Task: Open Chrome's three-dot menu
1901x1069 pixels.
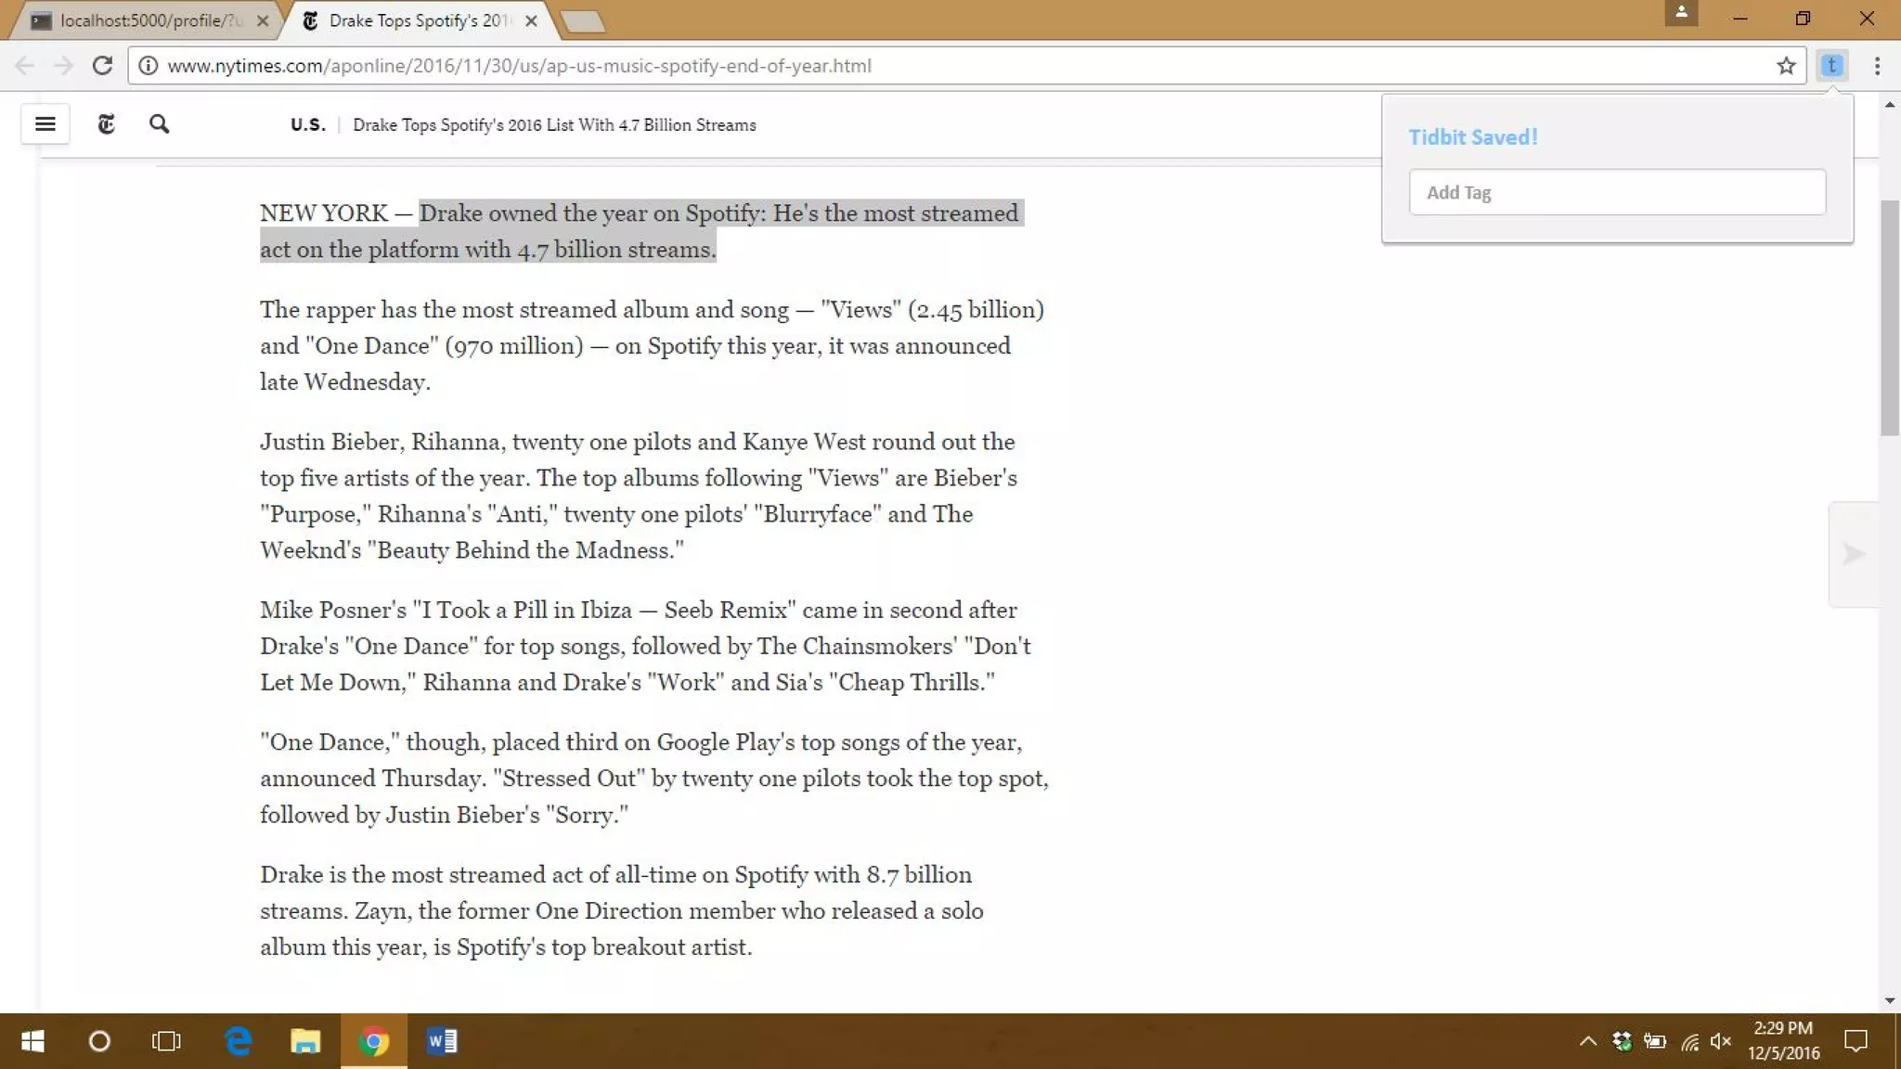Action: (1877, 66)
